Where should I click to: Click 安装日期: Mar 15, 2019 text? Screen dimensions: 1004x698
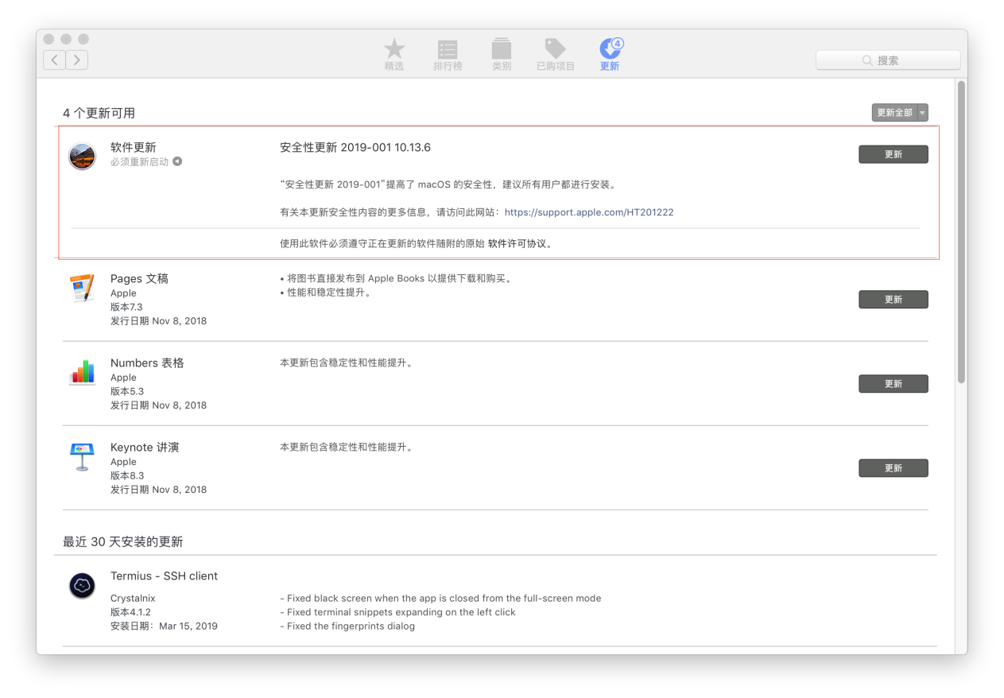point(164,626)
